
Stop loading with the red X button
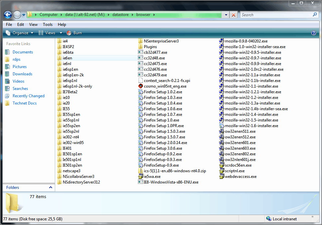click(x=234, y=15)
